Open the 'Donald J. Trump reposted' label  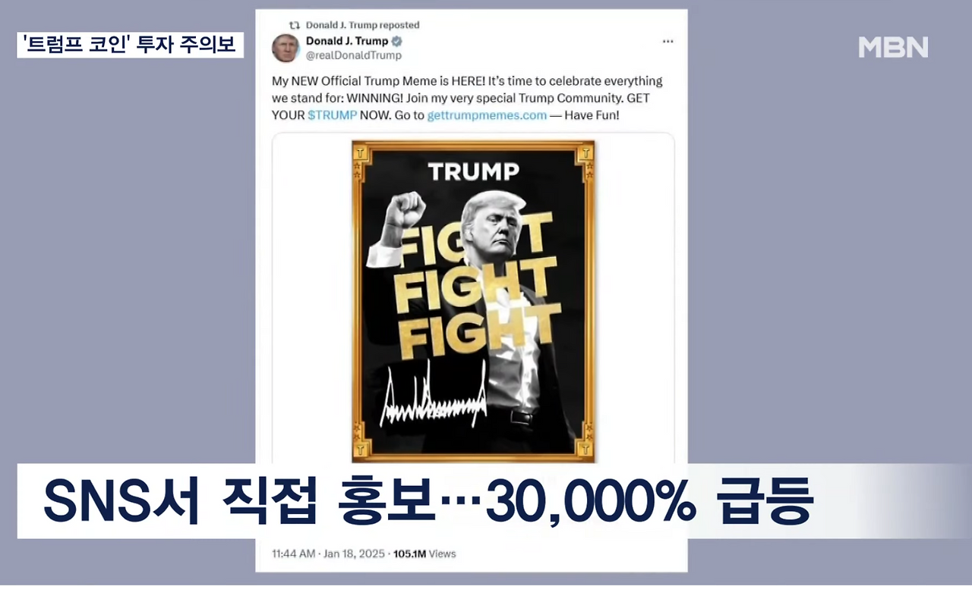point(362,25)
